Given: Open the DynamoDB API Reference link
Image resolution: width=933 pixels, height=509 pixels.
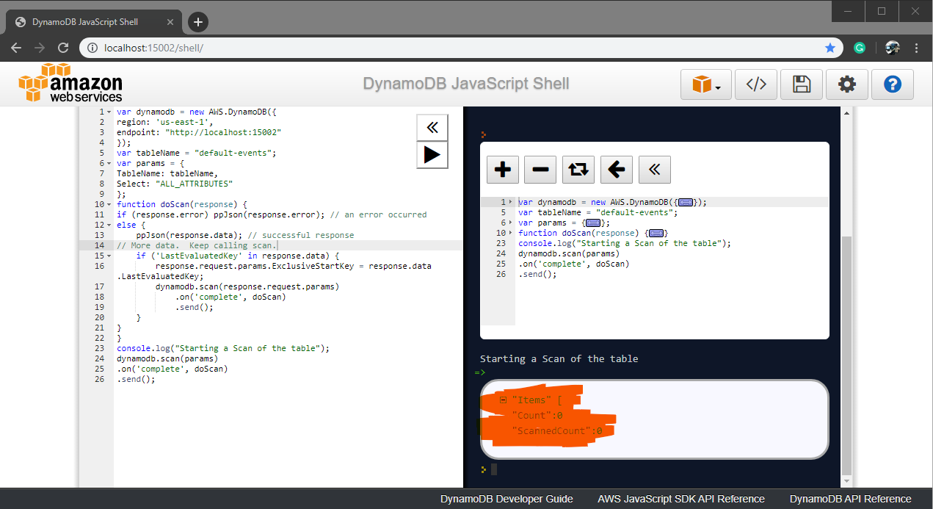Looking at the screenshot, I should coord(849,499).
